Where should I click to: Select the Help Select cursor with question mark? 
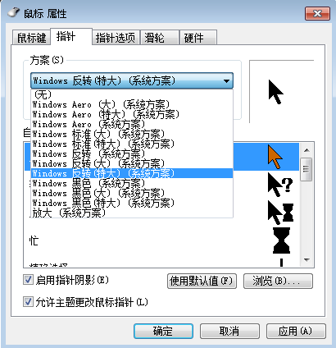[x=280, y=185]
